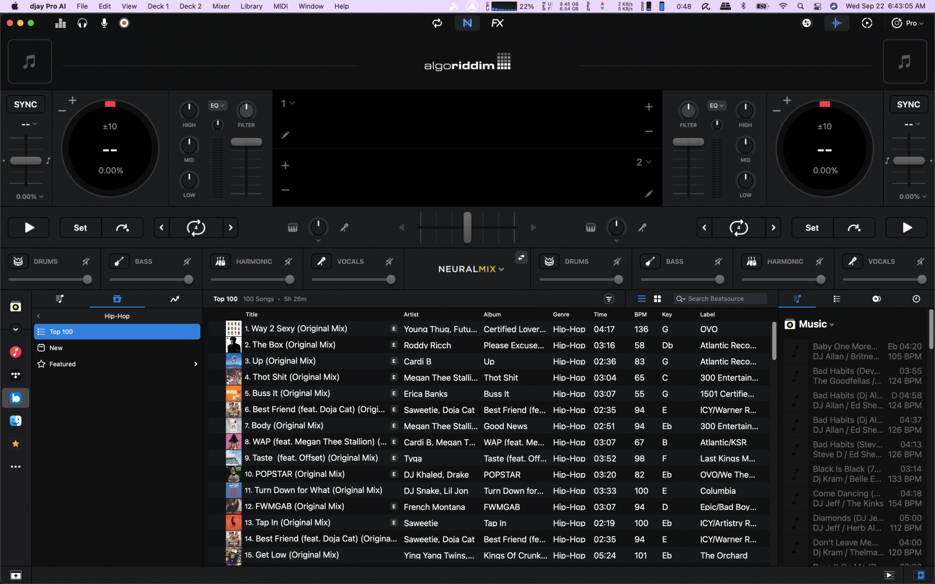The width and height of the screenshot is (935, 584).
Task: Switch library to list view
Action: [642, 298]
